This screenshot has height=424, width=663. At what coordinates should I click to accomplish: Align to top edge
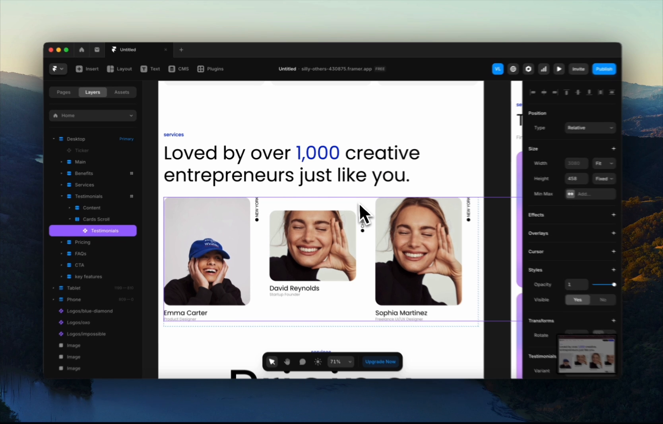(x=566, y=92)
